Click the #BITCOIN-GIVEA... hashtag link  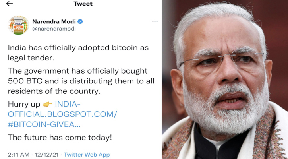(44, 124)
